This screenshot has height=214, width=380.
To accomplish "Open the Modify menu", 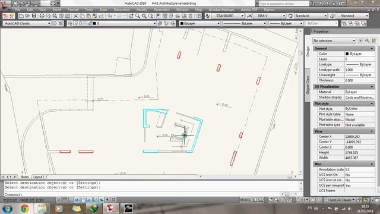I will [x=141, y=10].
